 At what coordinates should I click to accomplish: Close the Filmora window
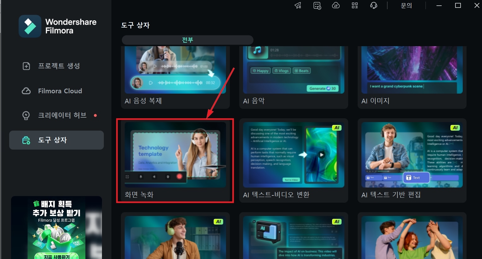point(477,5)
